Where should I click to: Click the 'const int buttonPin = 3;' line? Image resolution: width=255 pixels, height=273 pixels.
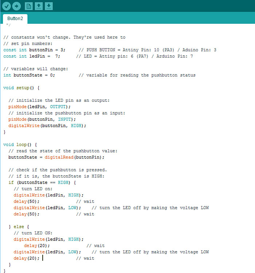coord(34,50)
